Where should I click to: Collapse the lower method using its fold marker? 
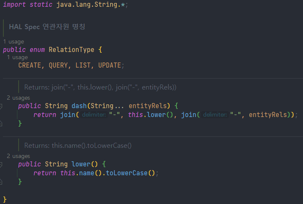[x=1, y=164]
